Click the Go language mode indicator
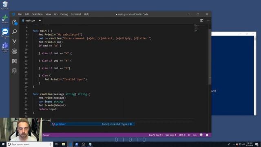This screenshot has height=147, width=261. [x=195, y=135]
